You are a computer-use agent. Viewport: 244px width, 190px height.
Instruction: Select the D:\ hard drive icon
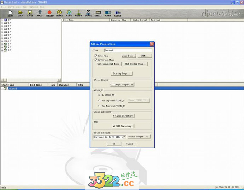tap(6, 26)
